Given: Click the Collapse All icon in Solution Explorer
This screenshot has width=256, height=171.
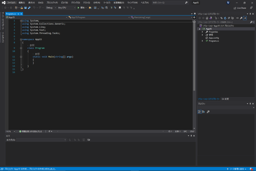Looking at the screenshot, I should click(229, 18).
